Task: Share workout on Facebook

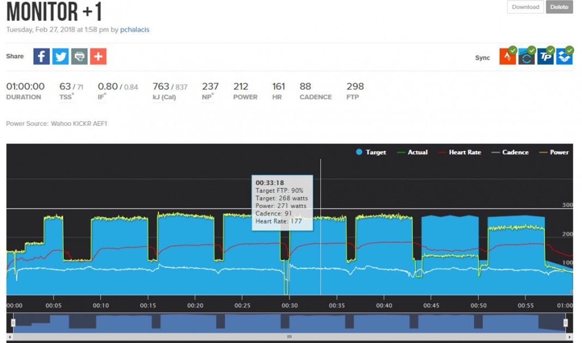Action: 41,56
